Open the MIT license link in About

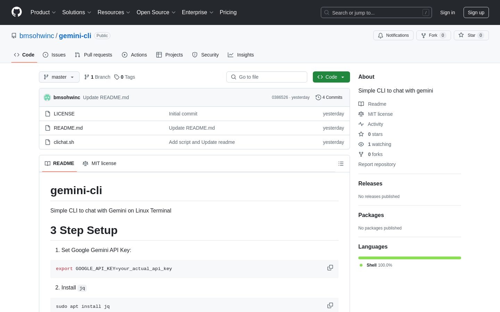click(376, 114)
